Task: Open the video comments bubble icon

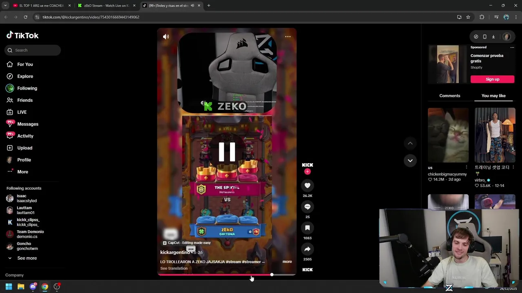Action: [x=307, y=207]
